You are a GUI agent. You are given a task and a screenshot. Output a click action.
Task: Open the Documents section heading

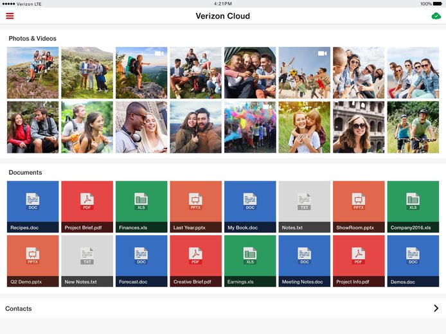click(x=25, y=173)
